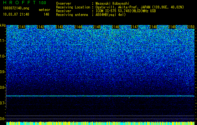Click the 2143 time marker
The height and width of the screenshot is (125, 197).
[x=59, y=27]
